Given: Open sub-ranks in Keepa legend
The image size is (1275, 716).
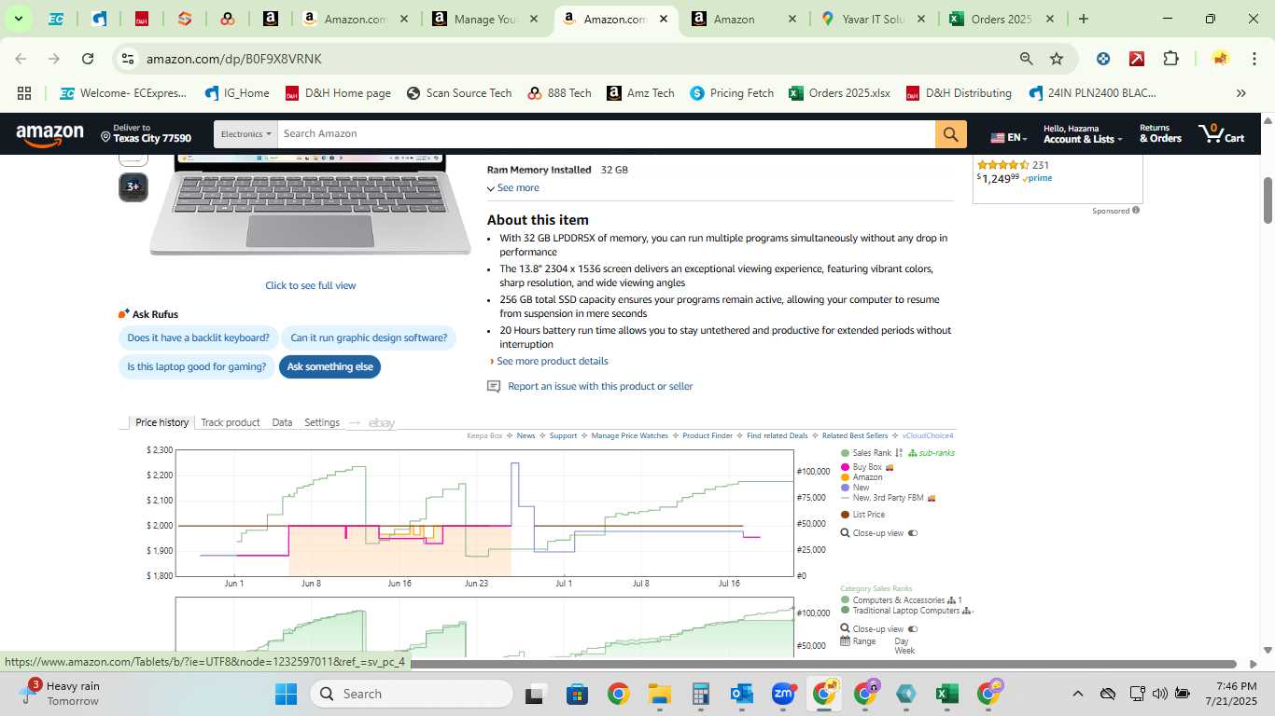Looking at the screenshot, I should (x=931, y=453).
